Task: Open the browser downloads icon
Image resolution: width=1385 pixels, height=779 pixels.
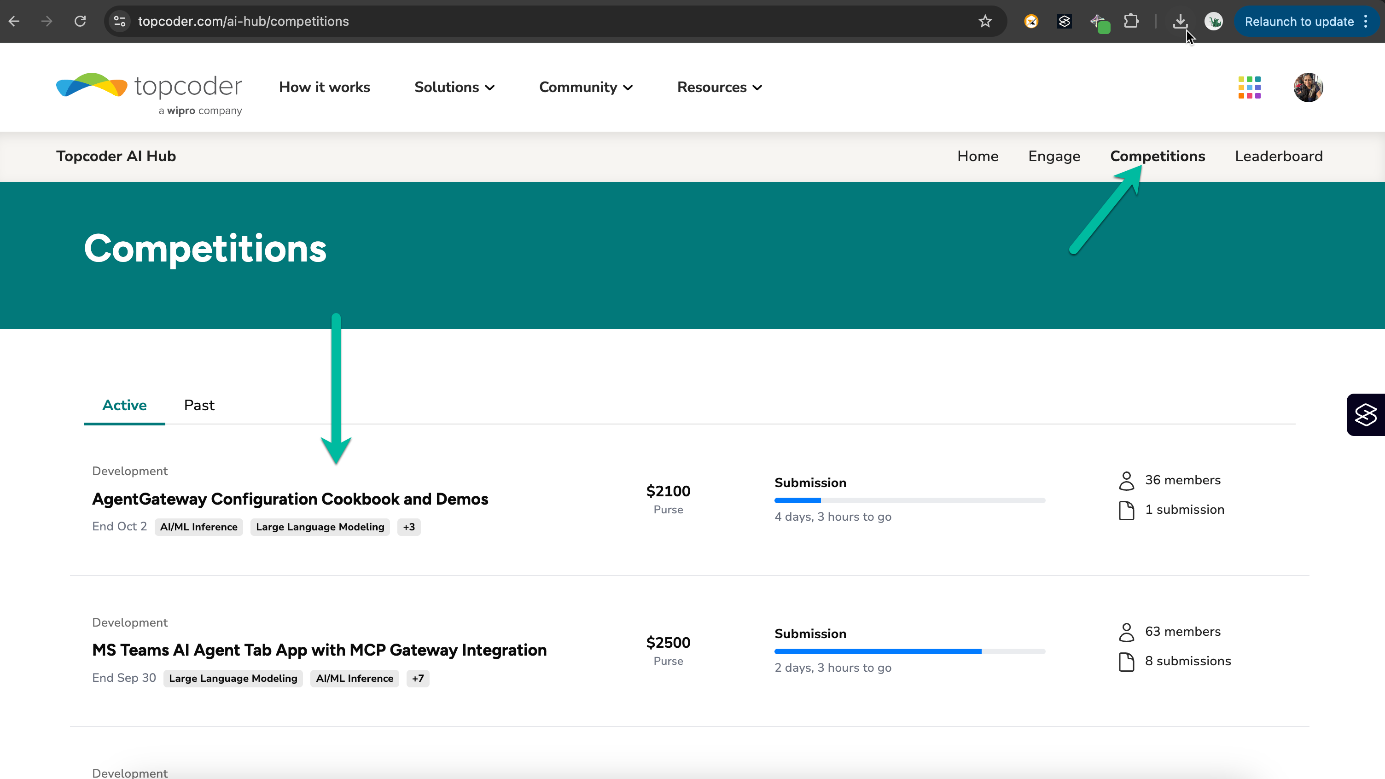Action: tap(1180, 22)
